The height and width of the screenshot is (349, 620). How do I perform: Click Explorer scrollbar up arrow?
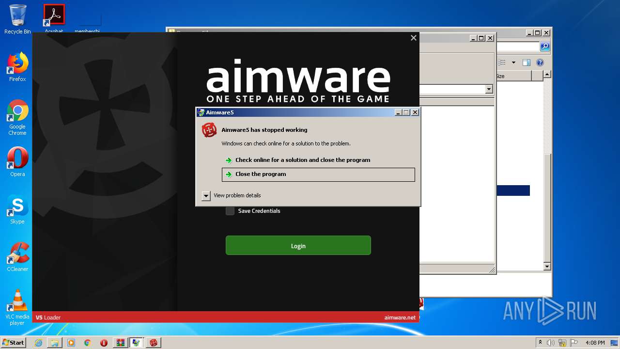[547, 75]
